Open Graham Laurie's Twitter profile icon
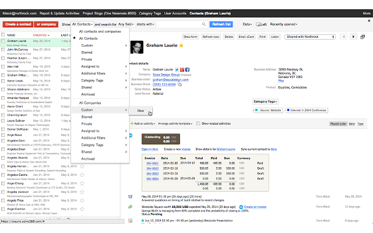373x233 pixels. tap(177, 70)
